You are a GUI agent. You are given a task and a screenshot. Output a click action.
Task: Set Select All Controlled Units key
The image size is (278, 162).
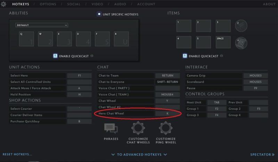click(79, 82)
